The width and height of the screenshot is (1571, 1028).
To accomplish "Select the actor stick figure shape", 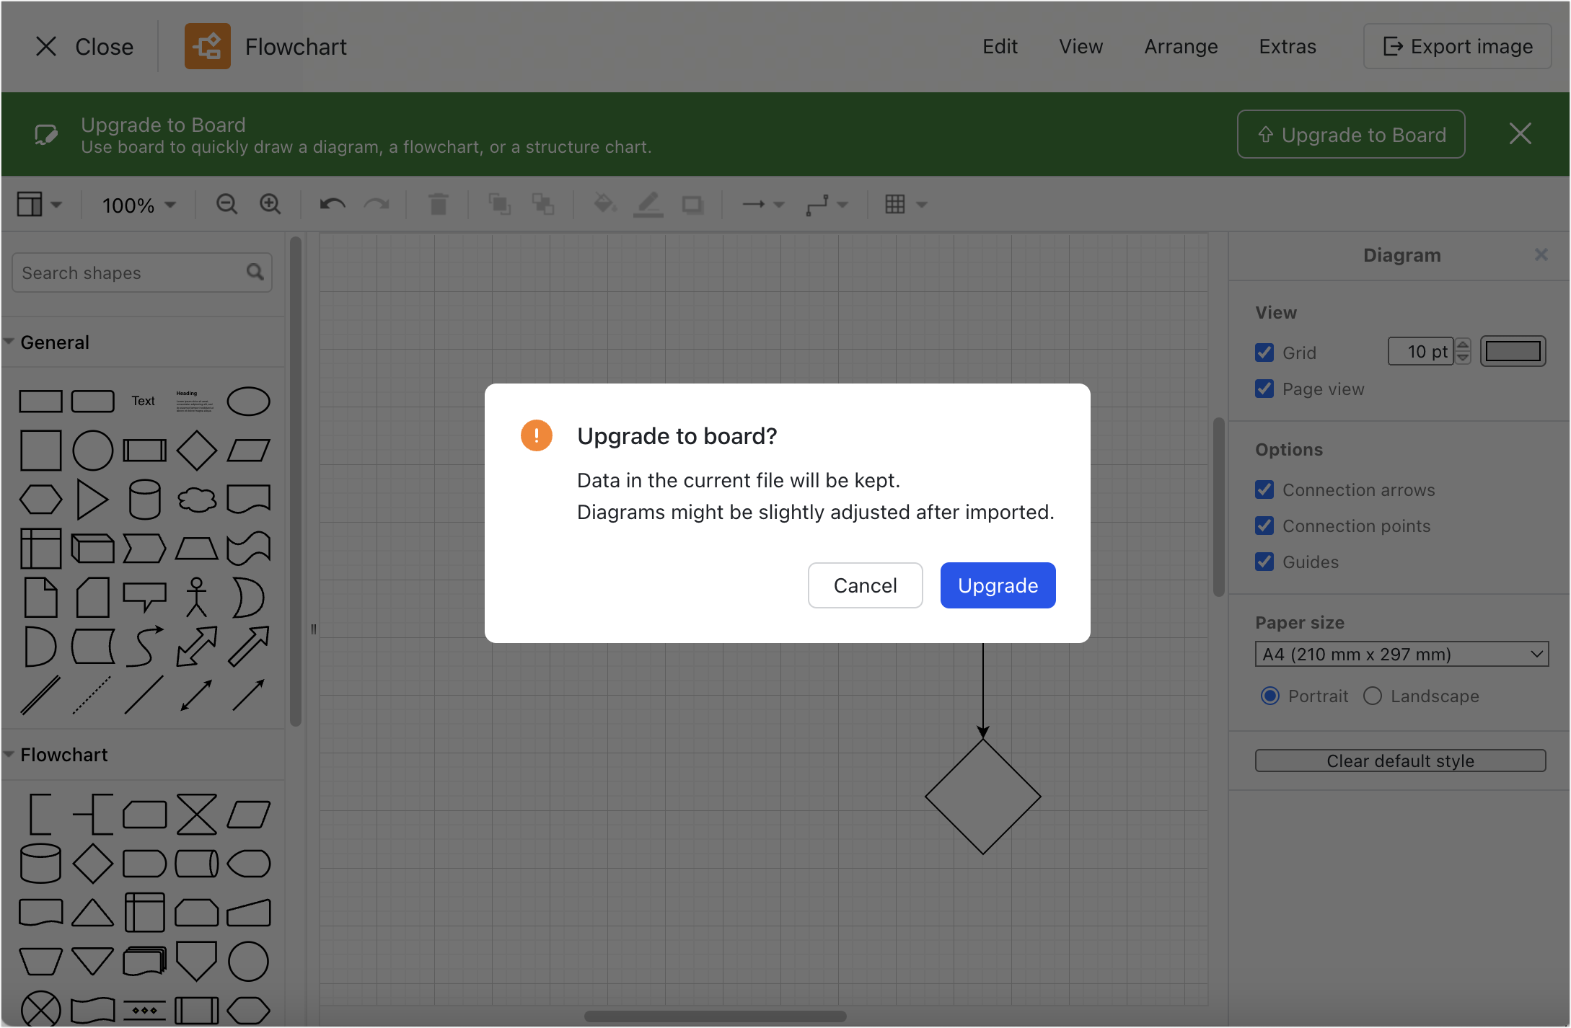I will (196, 598).
